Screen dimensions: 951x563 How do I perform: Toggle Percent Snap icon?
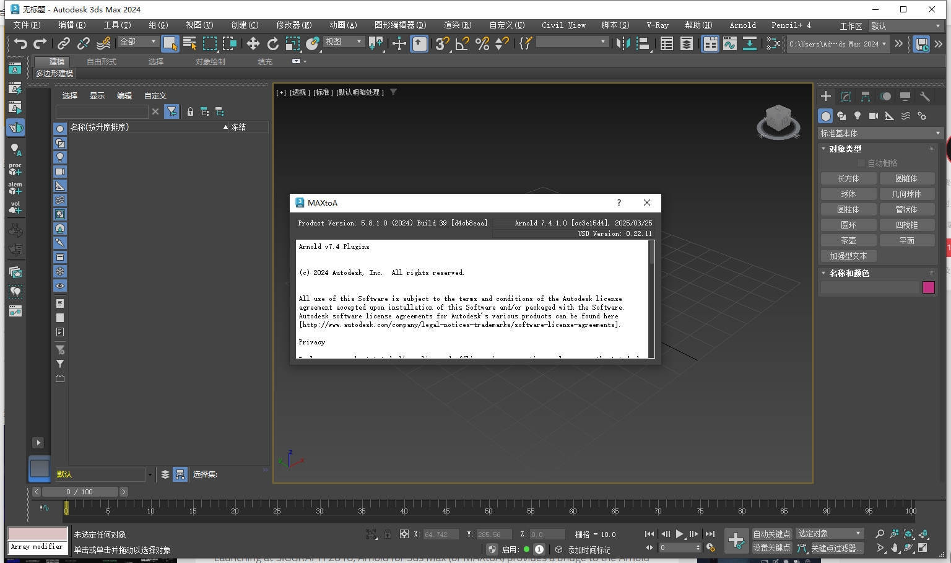(x=482, y=43)
